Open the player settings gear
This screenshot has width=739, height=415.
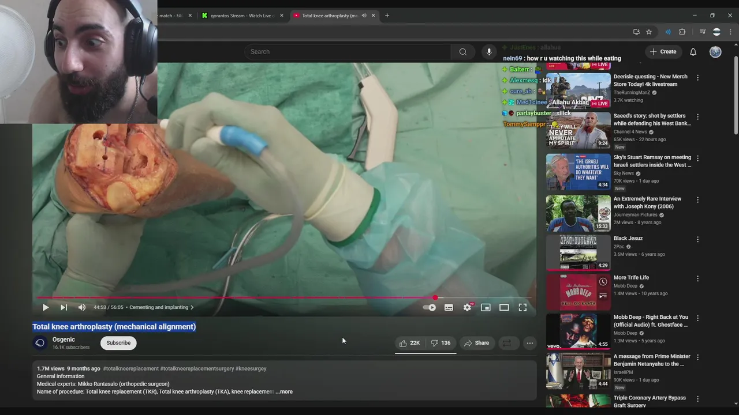point(468,308)
